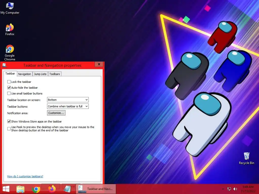This screenshot has width=259, height=194.
Task: Uncheck Show Windows Store apps option
Action: click(9, 122)
